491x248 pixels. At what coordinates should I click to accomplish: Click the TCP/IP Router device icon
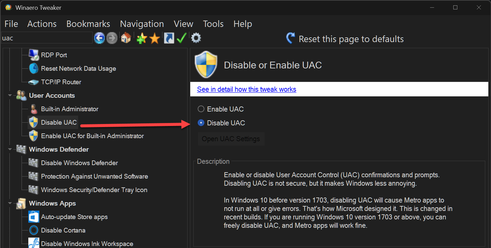pyautogui.click(x=34, y=82)
